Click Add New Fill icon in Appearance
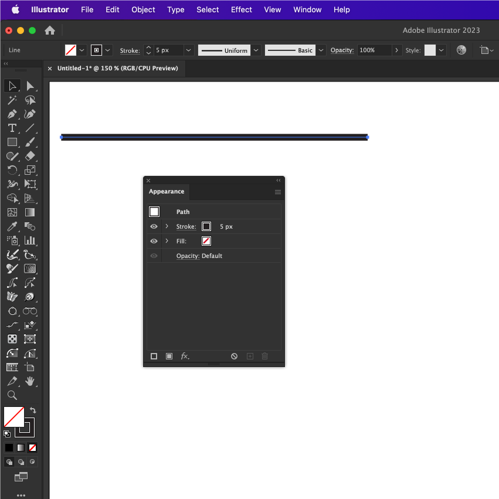499x499 pixels. click(x=169, y=356)
